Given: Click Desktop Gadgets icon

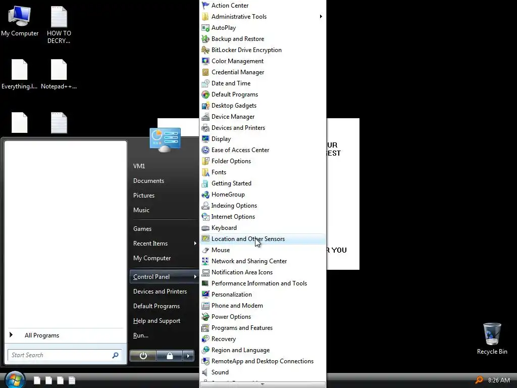Looking at the screenshot, I should pos(205,106).
